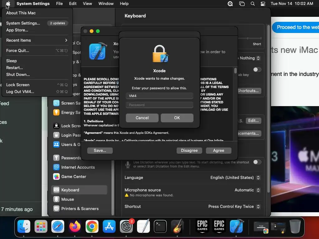Click the menu bar date and time
The width and height of the screenshot is (319, 239).
[x=292, y=4]
